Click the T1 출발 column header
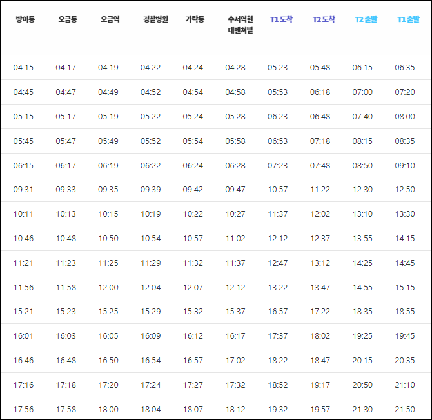Viewport: 432px width, 420px height. tap(408, 19)
